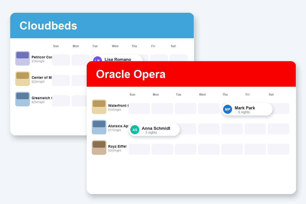Screen dimensions: 306x204
Task: Click the Tue column header in Oracle Opera
Action: point(178,95)
